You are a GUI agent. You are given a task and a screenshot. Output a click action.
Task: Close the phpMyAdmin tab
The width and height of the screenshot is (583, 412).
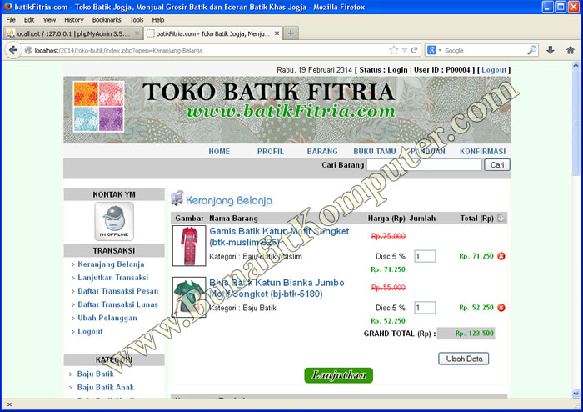point(137,33)
